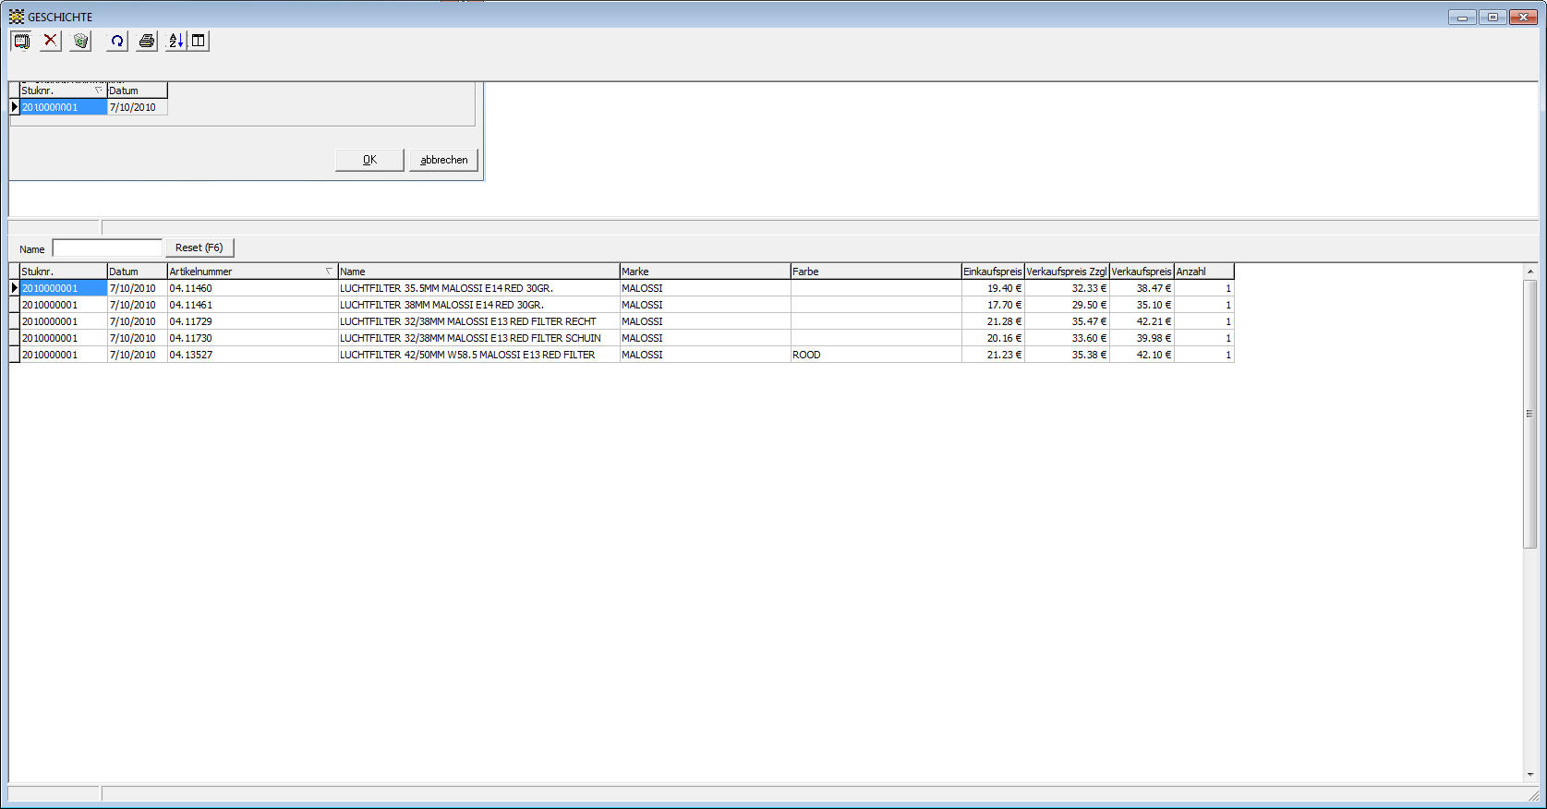The height and width of the screenshot is (809, 1547).
Task: Click the Artikelnummer column sort arrow
Action: click(x=329, y=272)
